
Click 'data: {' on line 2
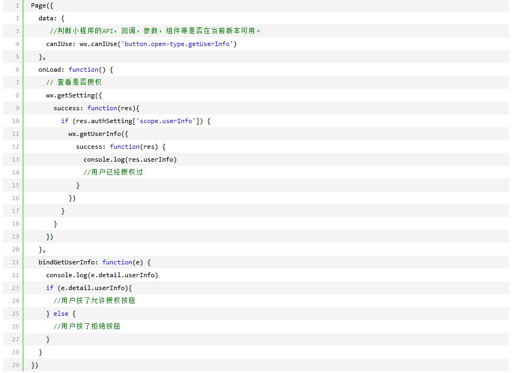coord(51,18)
